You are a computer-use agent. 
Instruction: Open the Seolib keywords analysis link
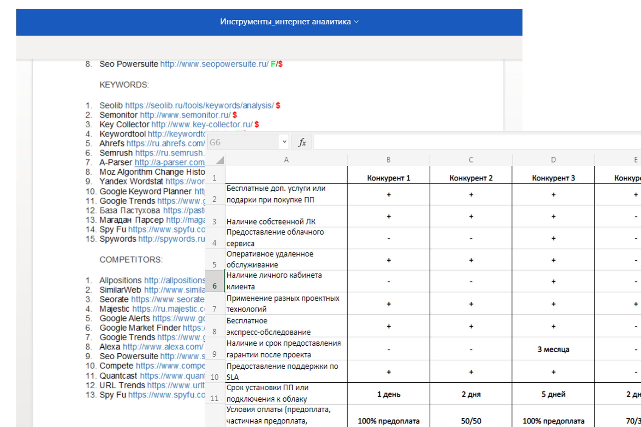click(199, 105)
